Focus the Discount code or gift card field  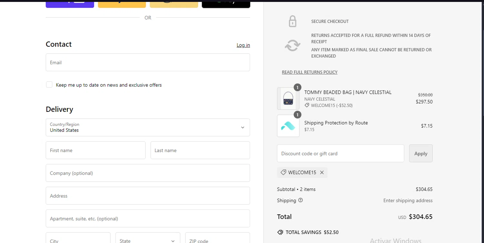[x=340, y=153]
